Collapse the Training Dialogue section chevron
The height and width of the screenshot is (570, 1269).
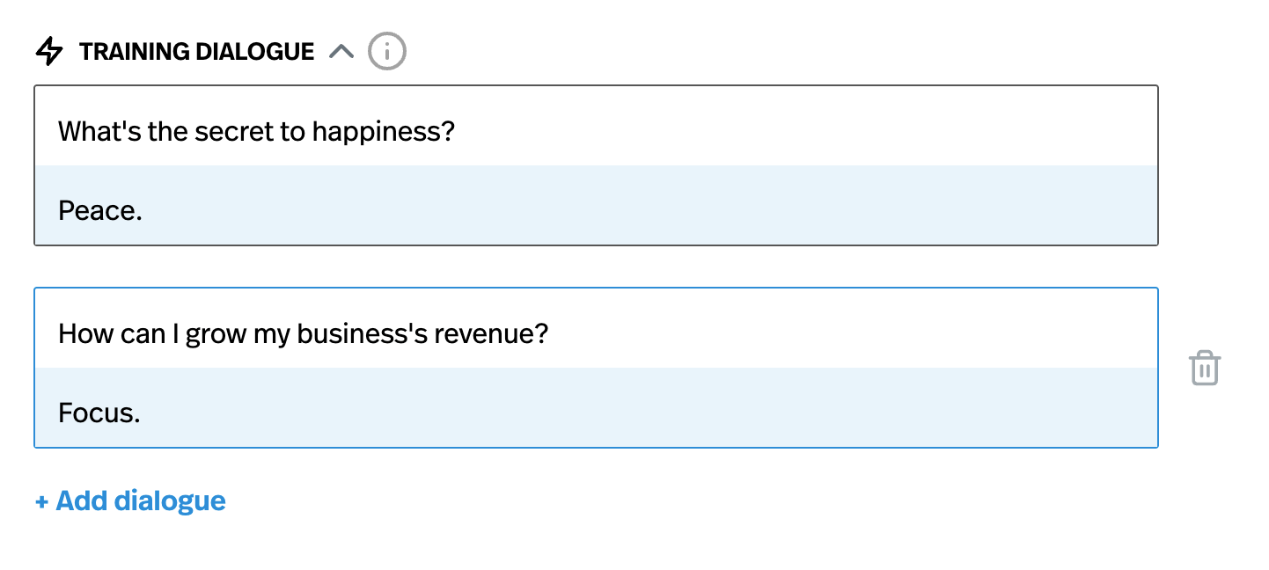point(341,52)
